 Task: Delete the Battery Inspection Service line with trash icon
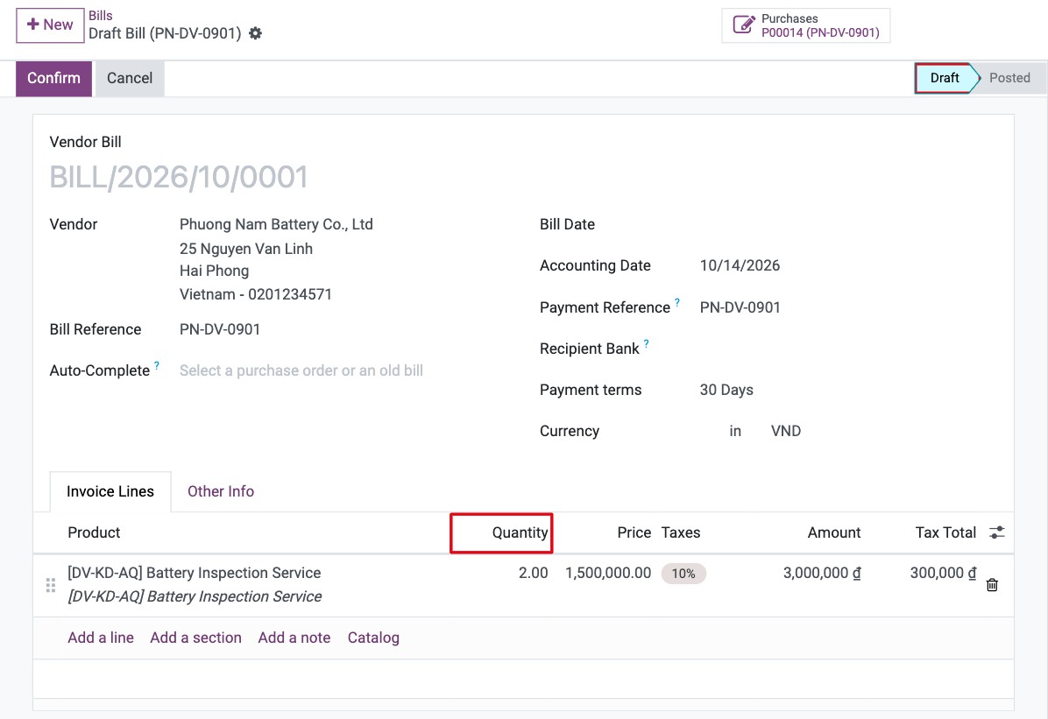[992, 585]
